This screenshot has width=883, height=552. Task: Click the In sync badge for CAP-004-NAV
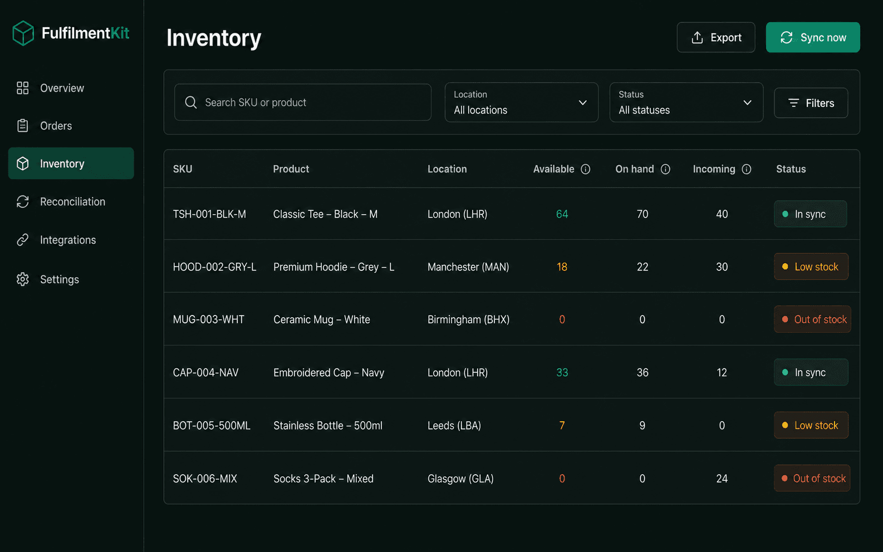pyautogui.click(x=811, y=372)
